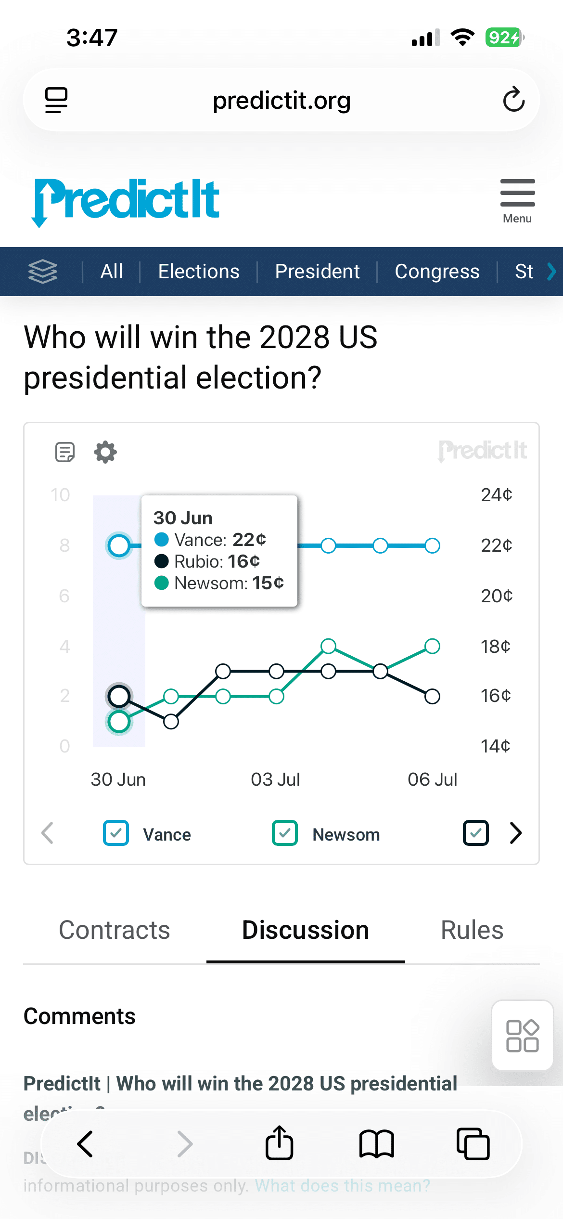Viewport: 563px width, 1219px height.
Task: Select the 06 Jul Newsom data point
Action: (x=432, y=646)
